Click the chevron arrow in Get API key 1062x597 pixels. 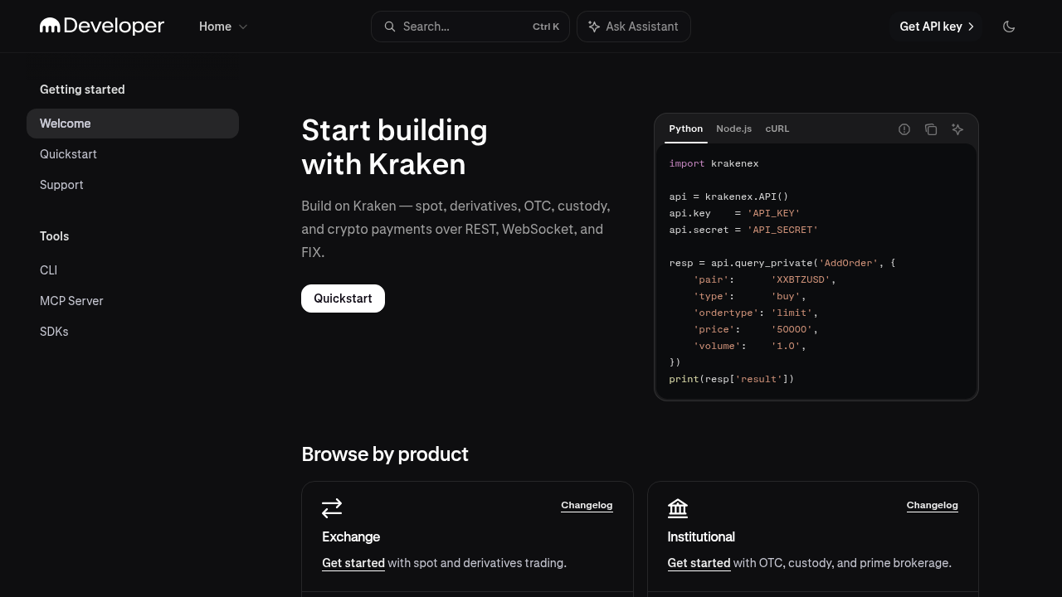click(971, 27)
